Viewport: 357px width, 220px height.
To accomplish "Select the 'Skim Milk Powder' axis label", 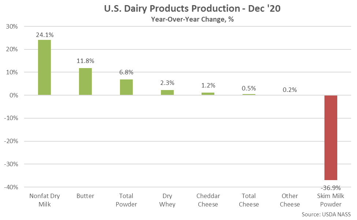I will [331, 200].
